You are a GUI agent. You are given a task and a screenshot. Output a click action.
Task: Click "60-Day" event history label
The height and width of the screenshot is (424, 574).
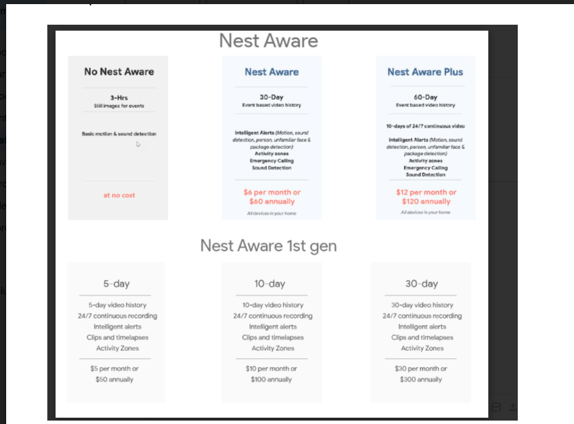point(425,97)
